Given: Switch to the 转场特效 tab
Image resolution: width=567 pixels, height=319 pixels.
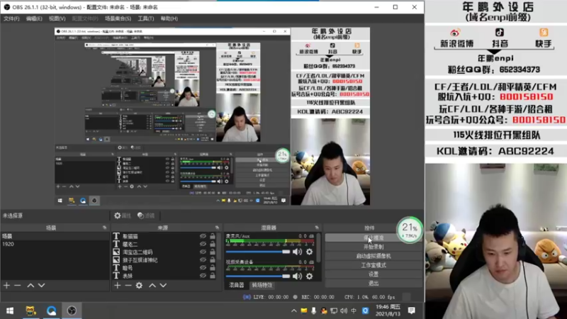Looking at the screenshot, I should tap(262, 286).
